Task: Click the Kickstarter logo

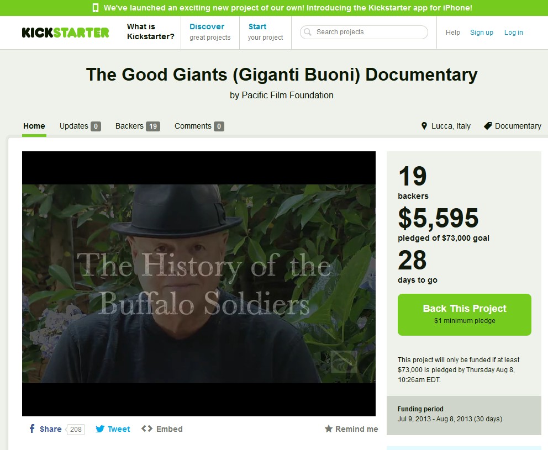Action: pos(65,33)
